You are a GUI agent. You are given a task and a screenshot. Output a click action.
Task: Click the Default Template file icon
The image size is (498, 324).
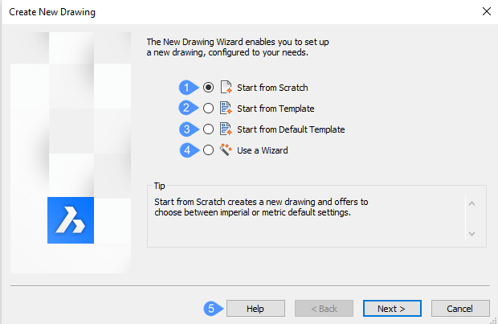pos(226,129)
